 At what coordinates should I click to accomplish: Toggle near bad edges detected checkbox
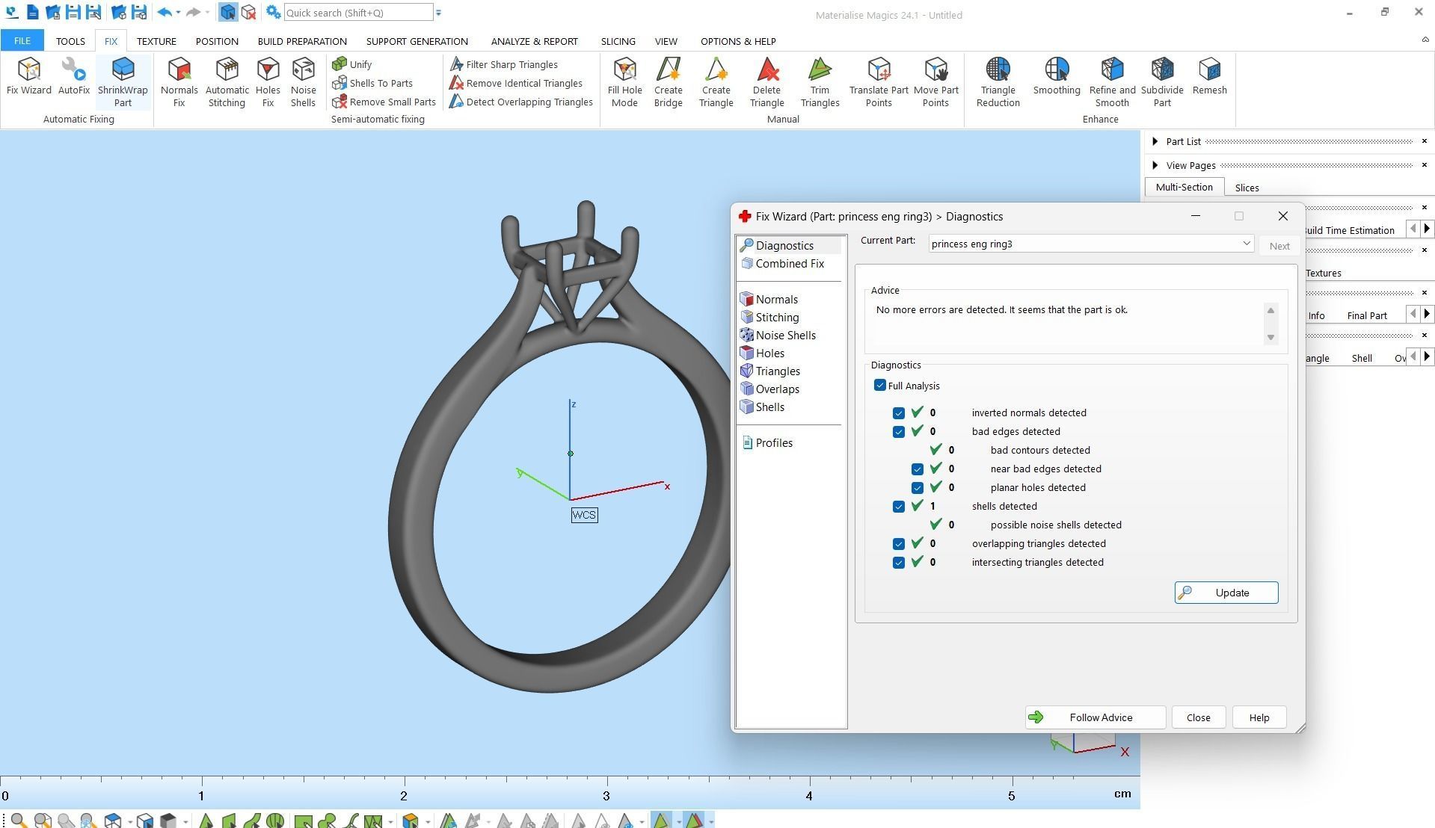point(918,469)
